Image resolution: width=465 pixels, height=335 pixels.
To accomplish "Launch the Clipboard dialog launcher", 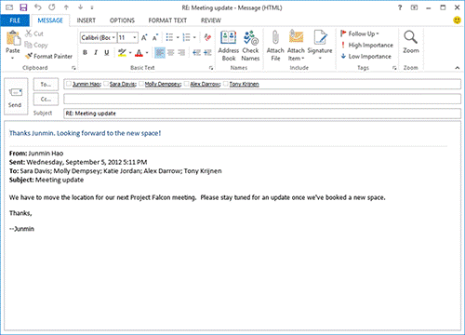I will point(73,68).
